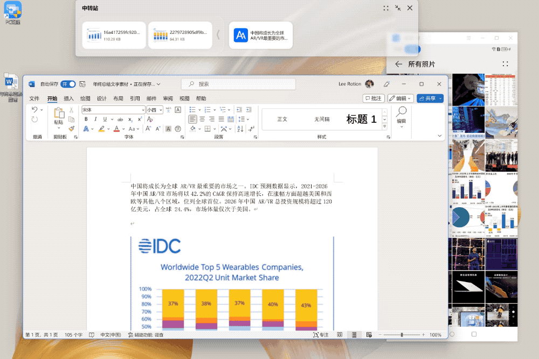This screenshot has height=359, width=539.
Task: Switch to 专注 Focus mode
Action: pos(321,335)
